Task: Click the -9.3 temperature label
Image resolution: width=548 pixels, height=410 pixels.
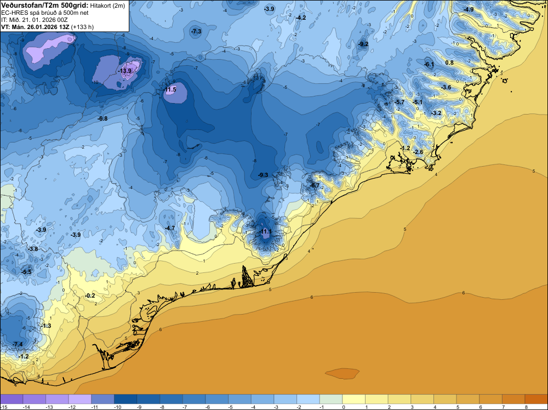Action: coord(263,175)
